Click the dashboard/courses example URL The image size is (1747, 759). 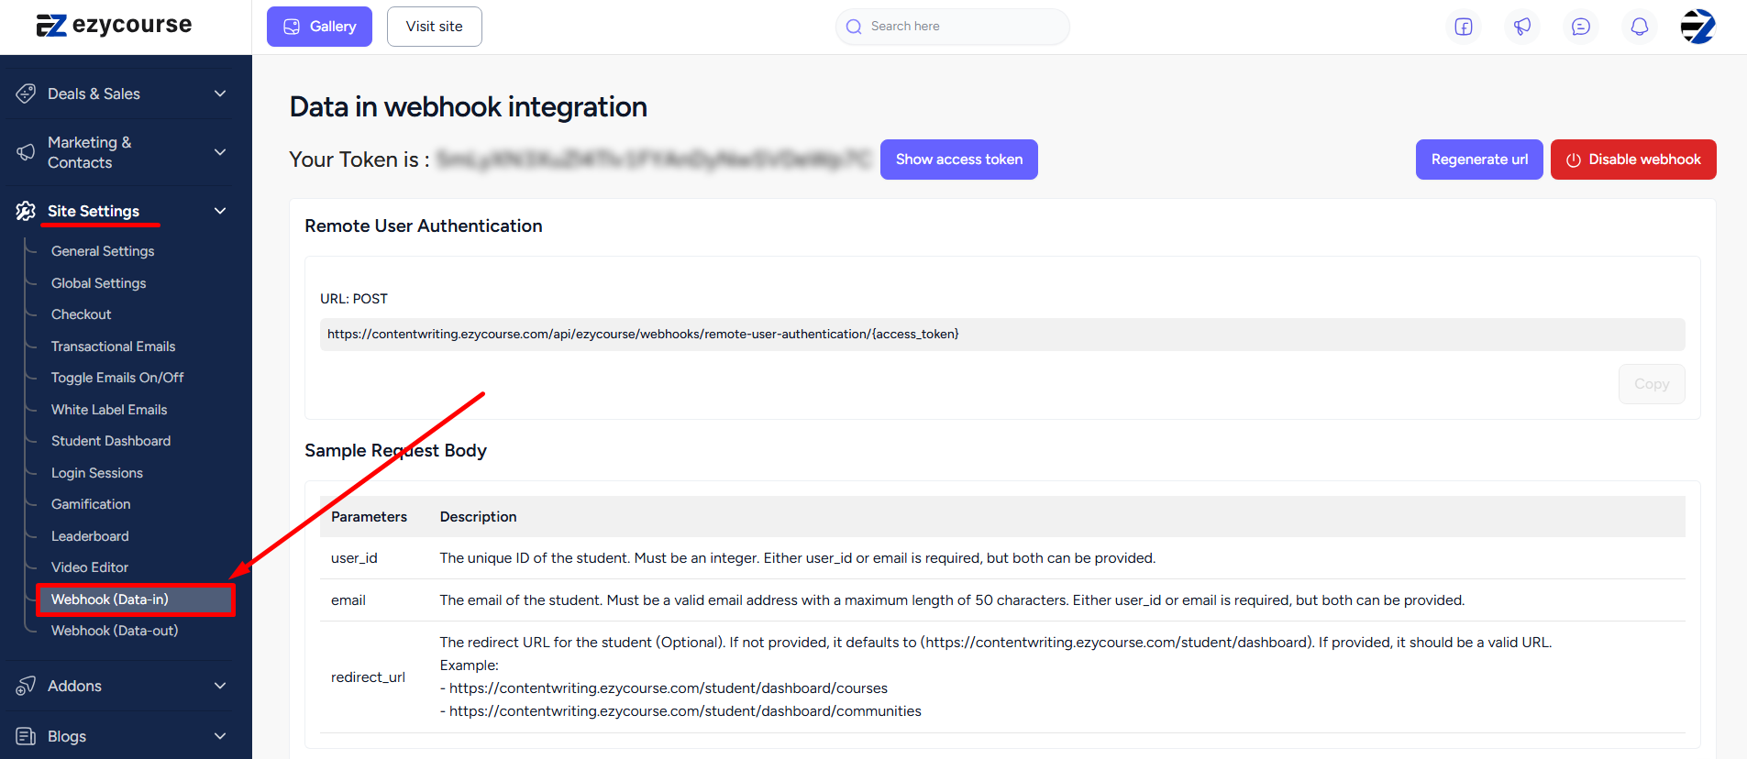[669, 688]
